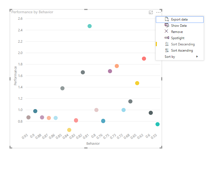This screenshot has height=172, width=214.
Task: Choose Spotlight from the menu
Action: [180, 38]
